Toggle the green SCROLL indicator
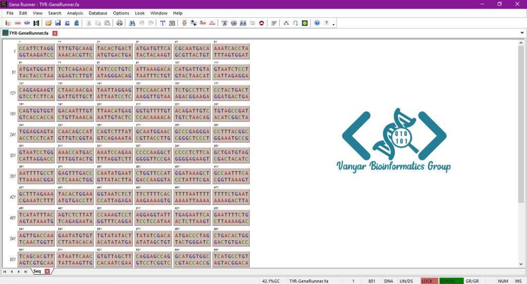This screenshot has width=527, height=284. coord(451,281)
